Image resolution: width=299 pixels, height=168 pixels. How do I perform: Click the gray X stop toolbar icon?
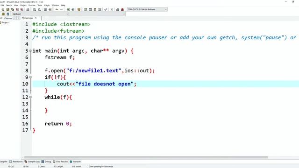pos(112,9)
